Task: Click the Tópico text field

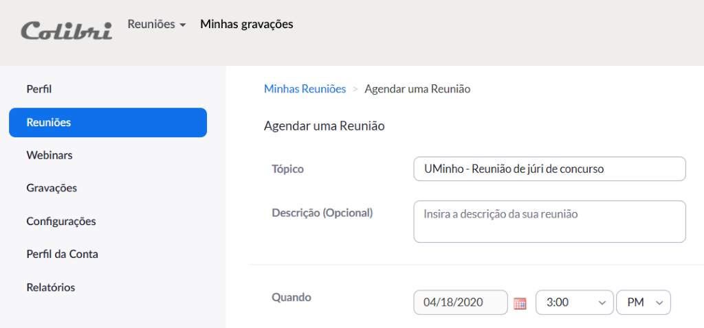Action: pyautogui.click(x=549, y=169)
